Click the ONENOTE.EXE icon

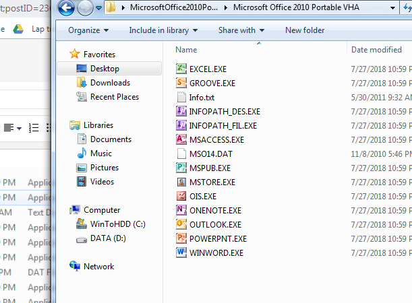(181, 210)
